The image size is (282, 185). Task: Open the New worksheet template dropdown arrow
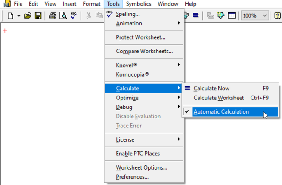(19, 16)
